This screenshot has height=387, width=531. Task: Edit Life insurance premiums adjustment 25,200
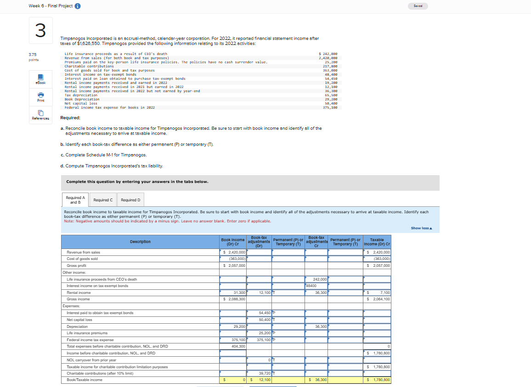coord(259,333)
